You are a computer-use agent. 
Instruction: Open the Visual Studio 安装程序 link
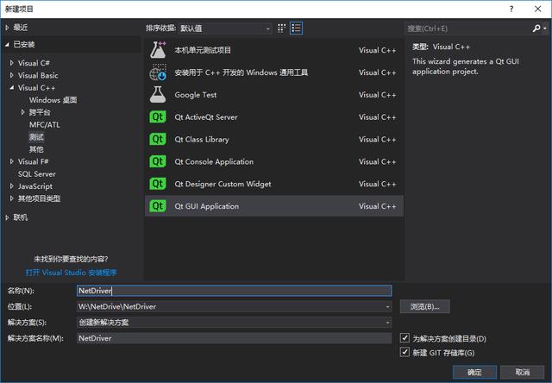click(x=71, y=273)
